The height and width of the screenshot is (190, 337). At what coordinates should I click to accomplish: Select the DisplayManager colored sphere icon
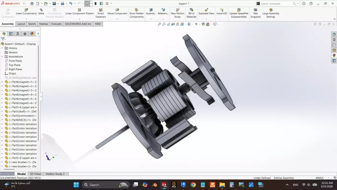[x=31, y=33]
